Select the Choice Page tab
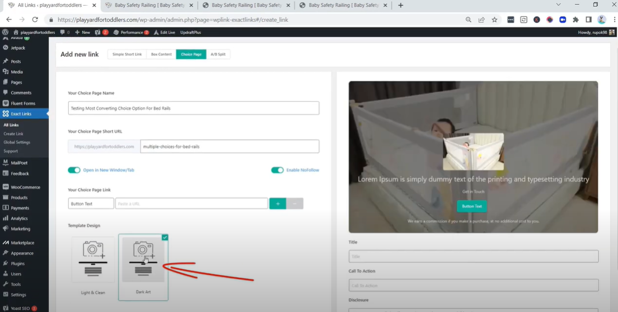This screenshot has height=312, width=618. pyautogui.click(x=191, y=55)
